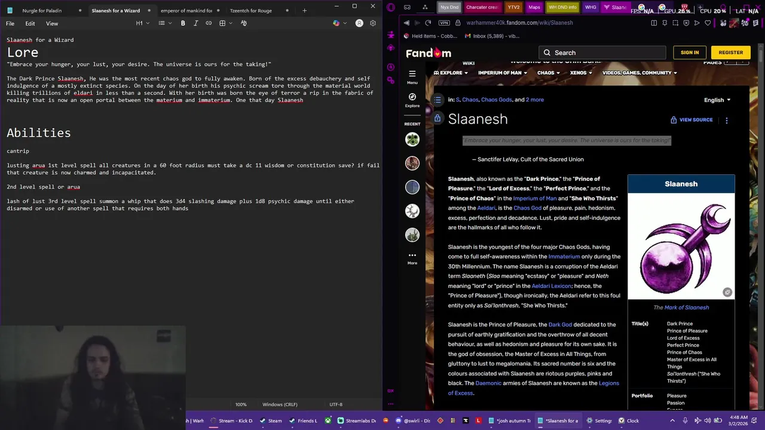Open the Chaos God link

pyautogui.click(x=527, y=208)
